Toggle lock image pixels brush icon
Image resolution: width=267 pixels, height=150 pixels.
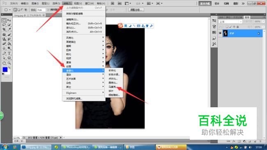pos(230,27)
